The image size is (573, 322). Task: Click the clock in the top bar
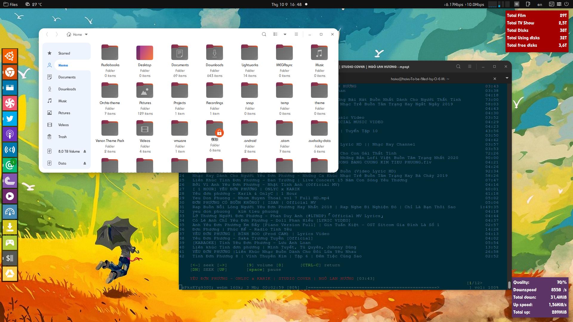pyautogui.click(x=286, y=4)
